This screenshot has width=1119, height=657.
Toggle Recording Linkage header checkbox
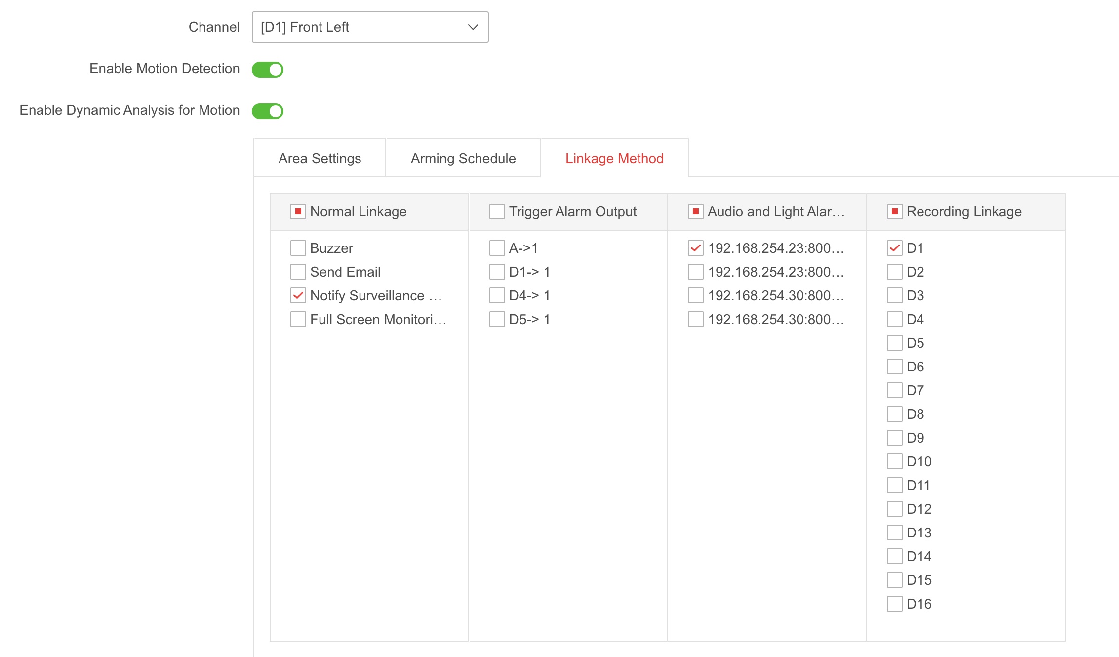895,212
